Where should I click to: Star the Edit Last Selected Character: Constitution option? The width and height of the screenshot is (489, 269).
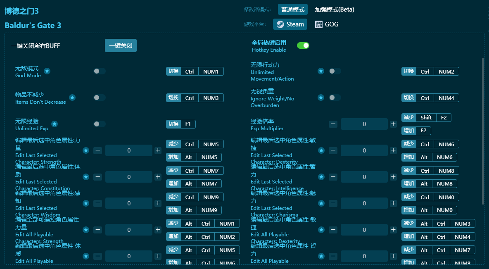pos(86,177)
